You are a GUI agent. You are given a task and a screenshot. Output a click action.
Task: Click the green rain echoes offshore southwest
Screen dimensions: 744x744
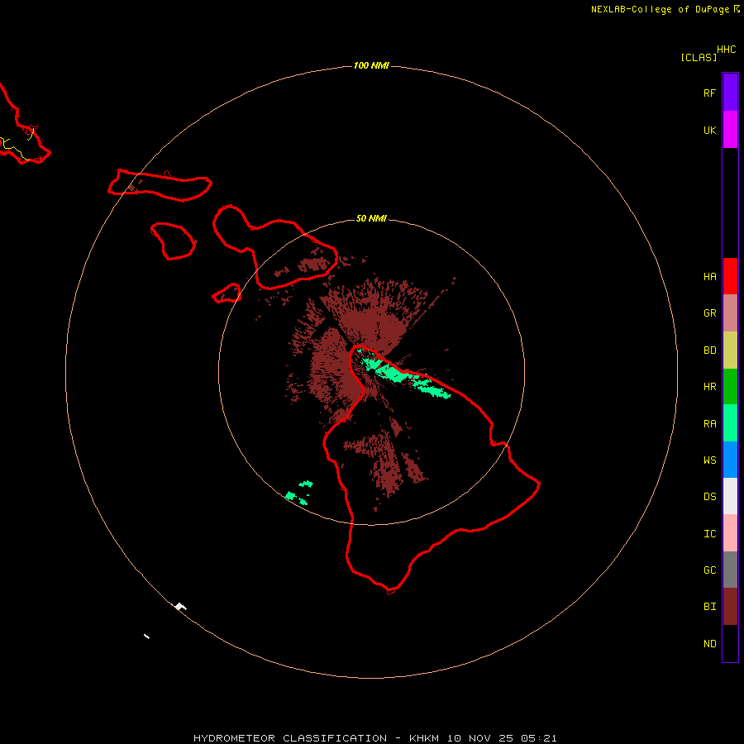(299, 493)
